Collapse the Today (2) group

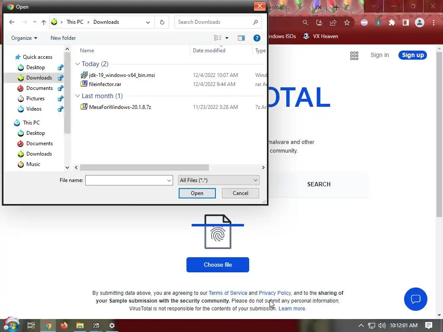77,64
